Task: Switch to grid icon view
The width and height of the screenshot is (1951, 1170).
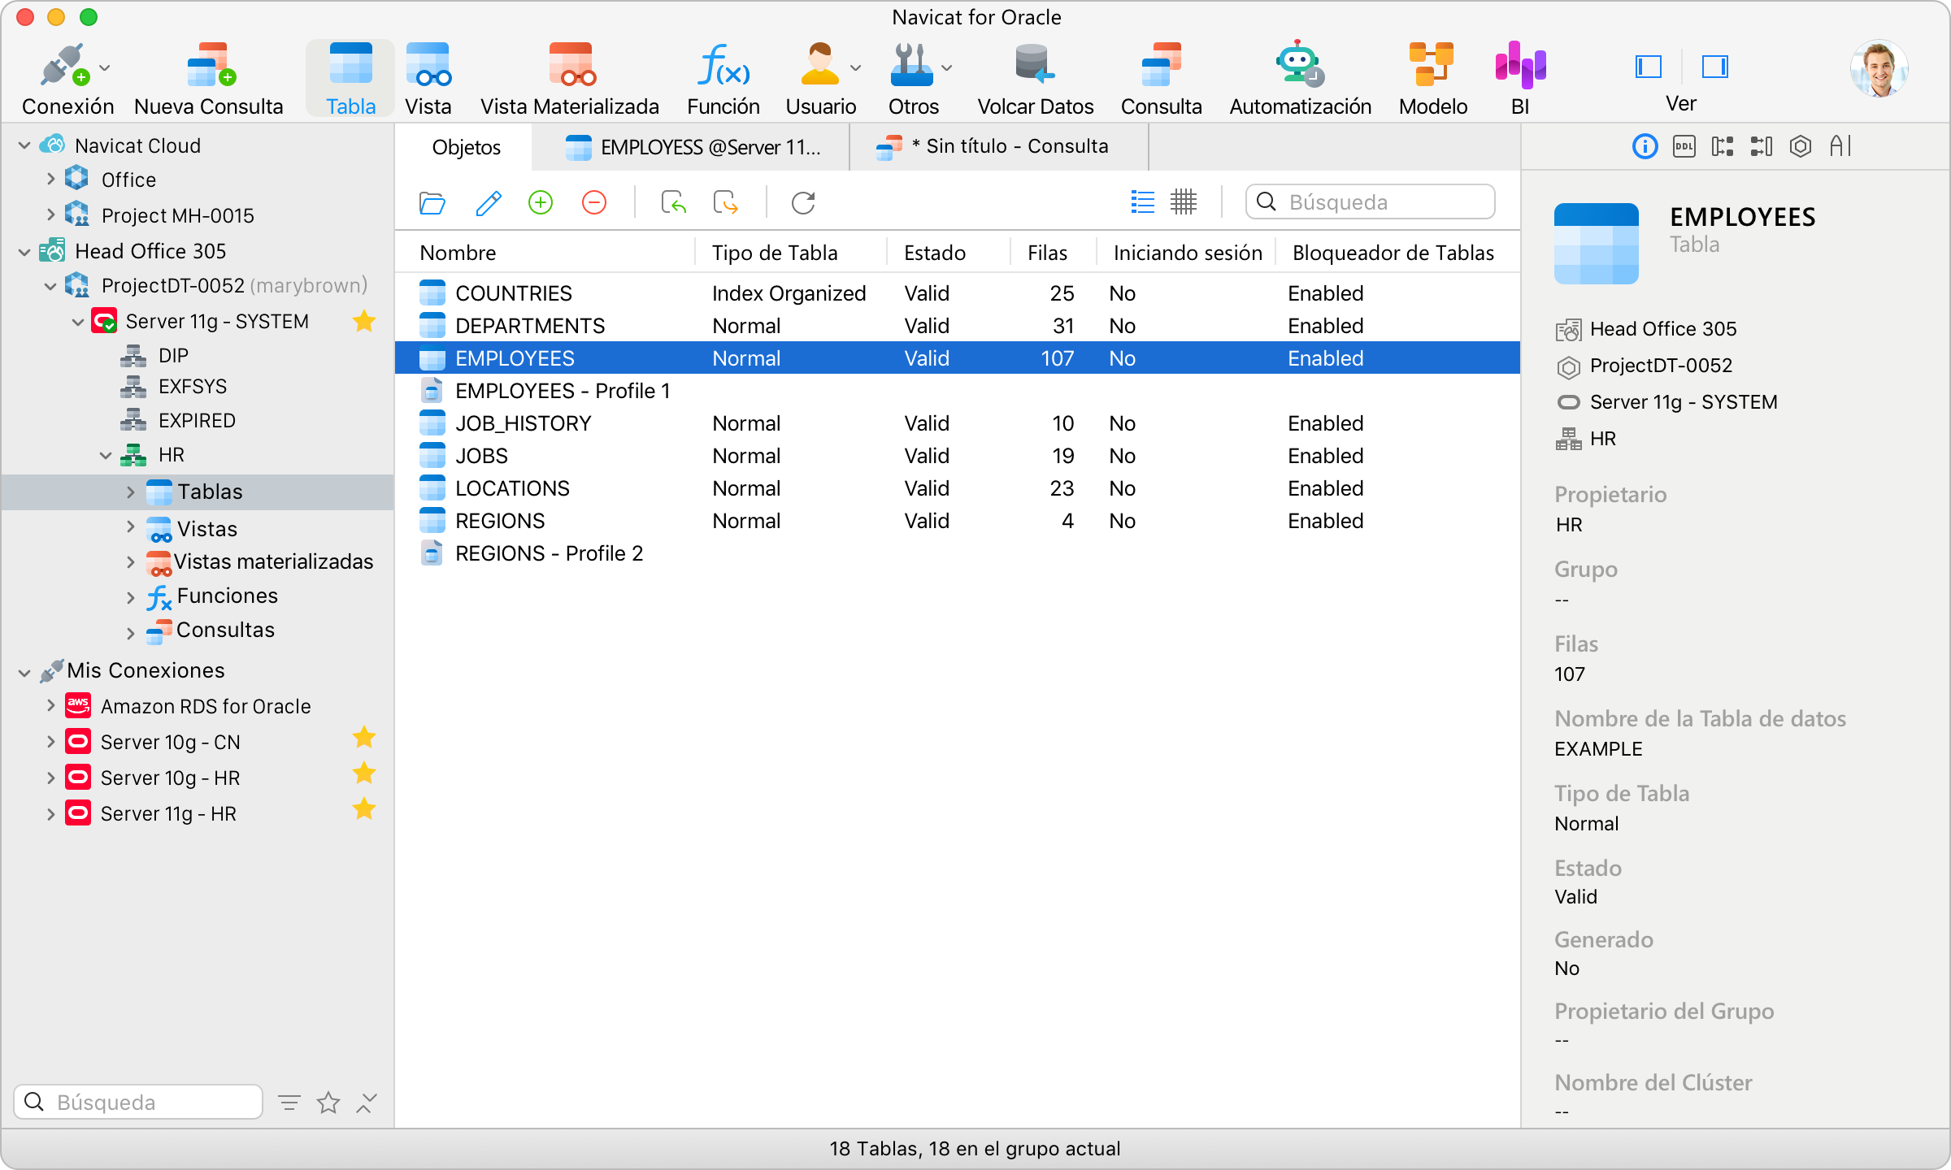Action: point(1184,201)
